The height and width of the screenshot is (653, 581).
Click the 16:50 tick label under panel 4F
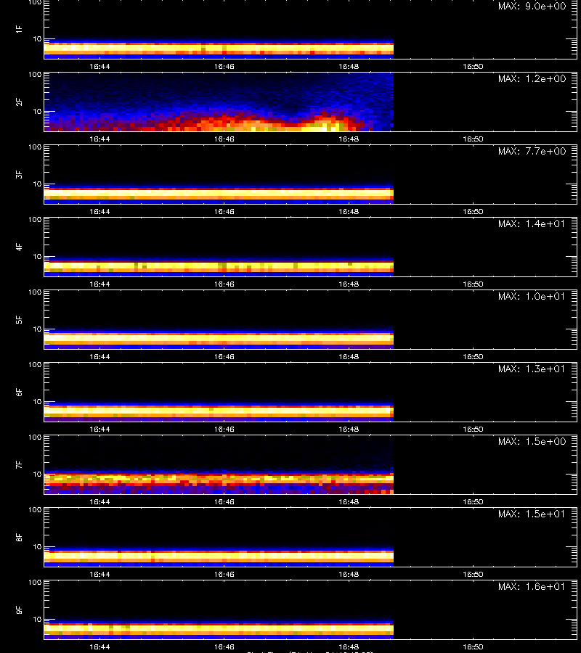(473, 284)
